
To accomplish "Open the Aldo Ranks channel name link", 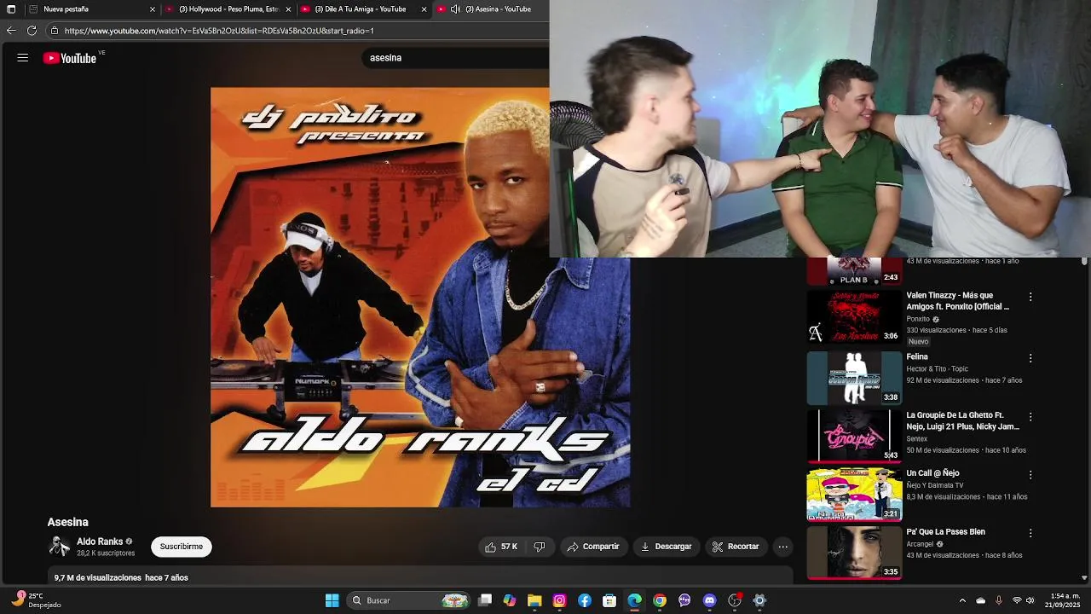I will 100,542.
